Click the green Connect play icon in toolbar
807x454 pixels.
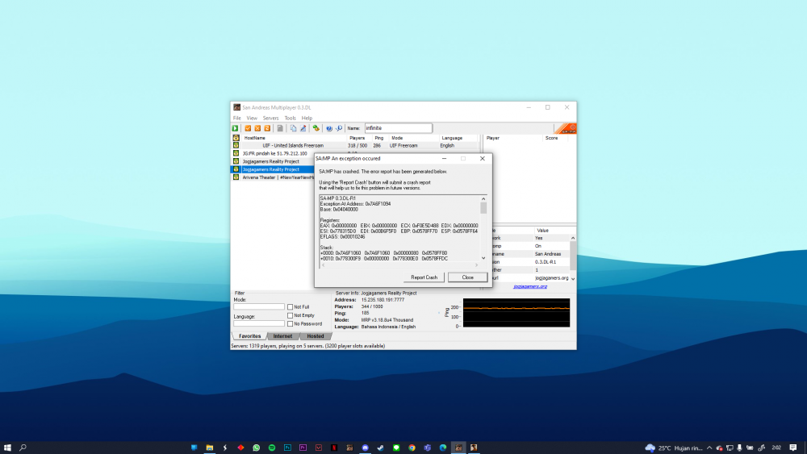(x=235, y=128)
